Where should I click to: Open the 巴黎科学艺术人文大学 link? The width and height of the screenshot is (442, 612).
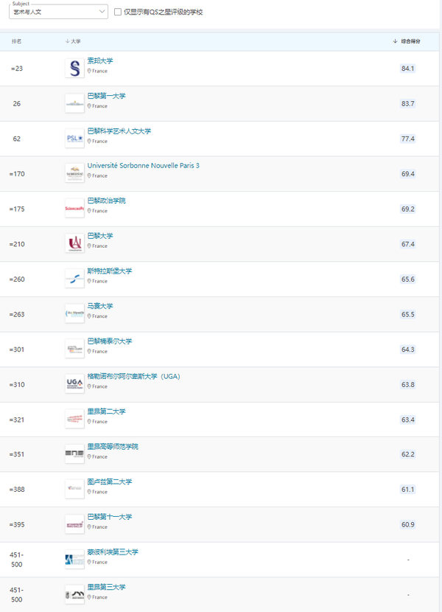coord(119,131)
